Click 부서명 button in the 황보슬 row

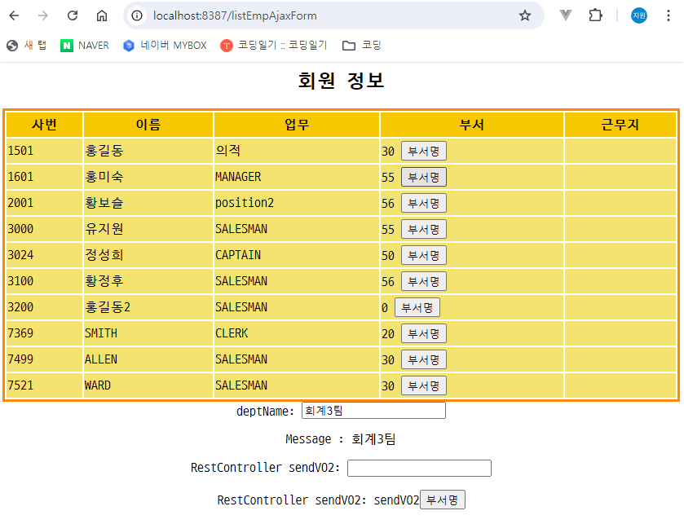[424, 204]
